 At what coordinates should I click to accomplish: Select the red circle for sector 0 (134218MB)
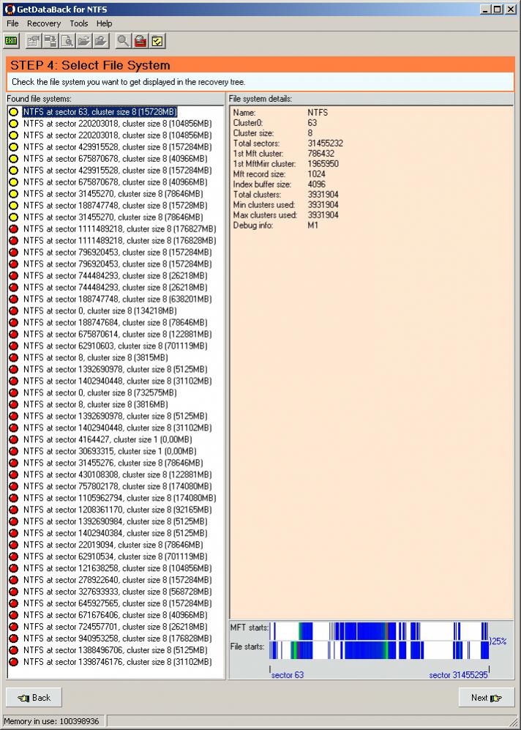13,310
